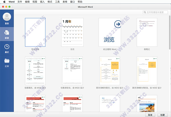Click the 日历 caption
This screenshot has height=117, width=171.
(x=72, y=49)
